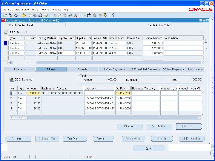215x161 pixels.
Task: Open the Folder menu
Action: coord(26,10)
